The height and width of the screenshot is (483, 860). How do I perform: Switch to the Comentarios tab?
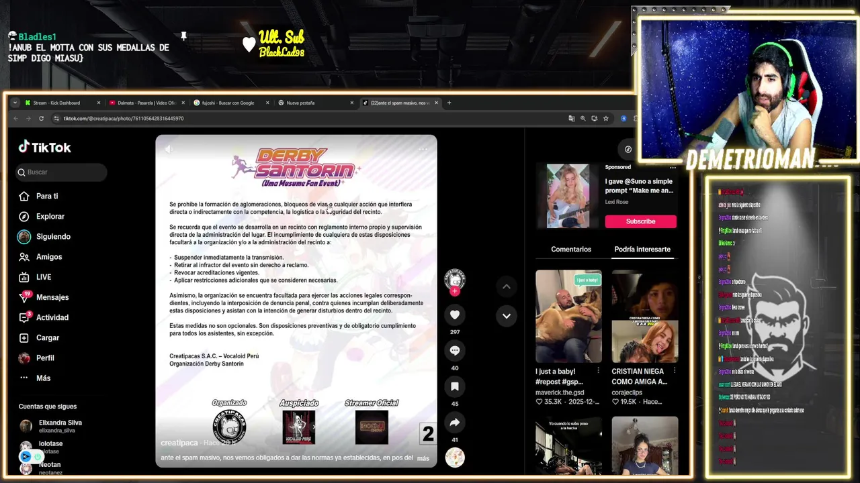571,250
